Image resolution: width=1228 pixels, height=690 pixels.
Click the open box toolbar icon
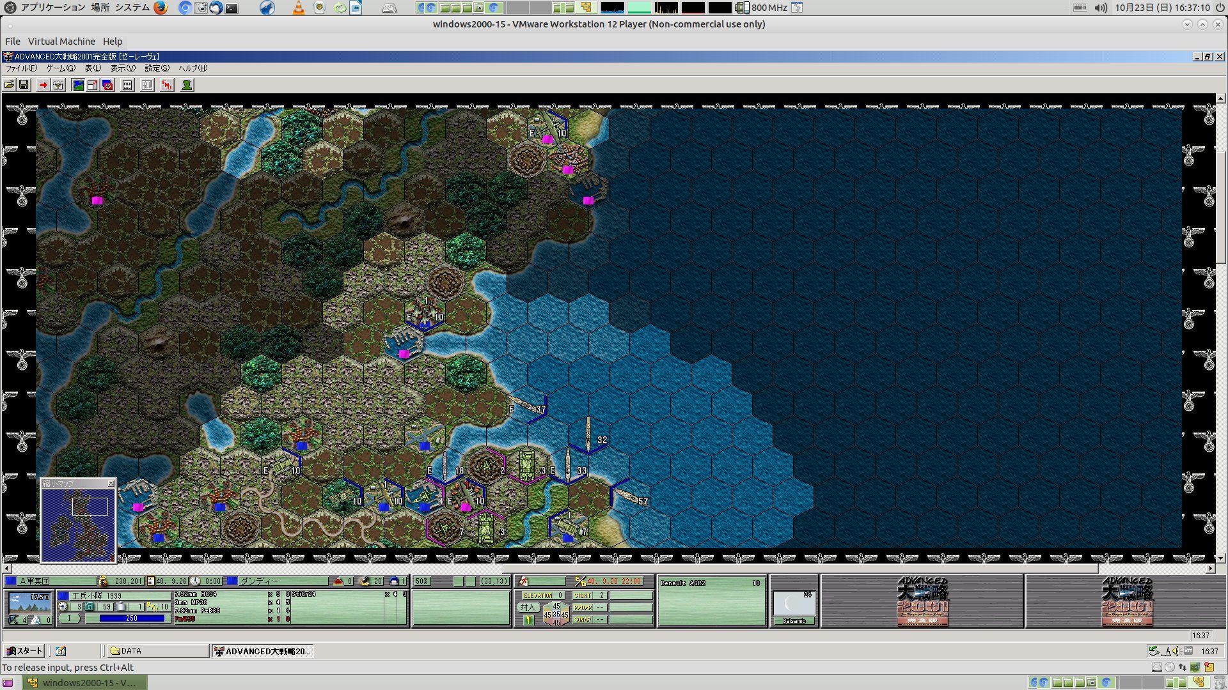(58, 85)
